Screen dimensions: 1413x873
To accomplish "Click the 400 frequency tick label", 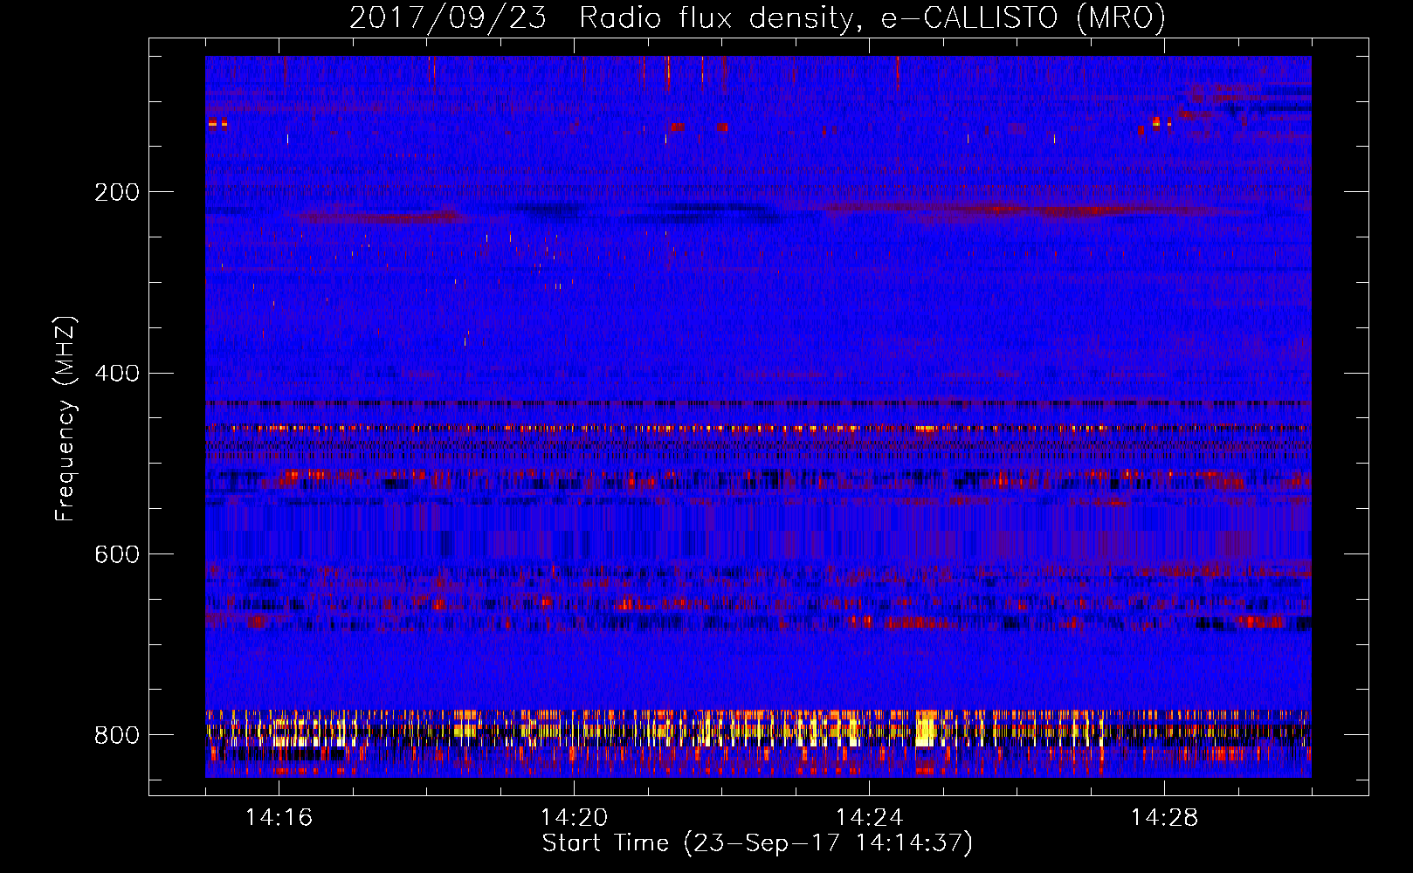I will point(117,374).
